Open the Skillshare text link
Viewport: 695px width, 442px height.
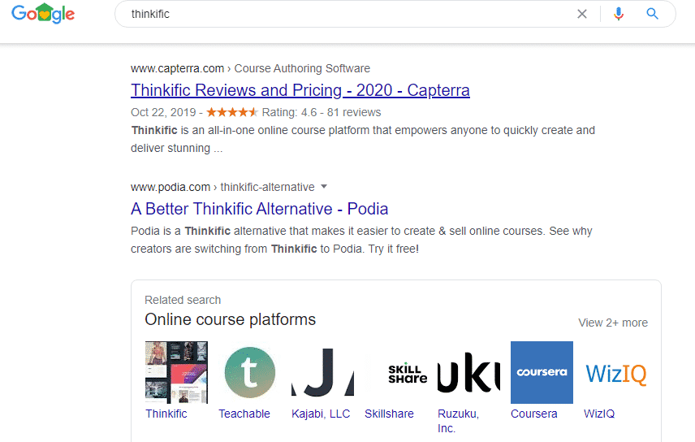click(389, 414)
